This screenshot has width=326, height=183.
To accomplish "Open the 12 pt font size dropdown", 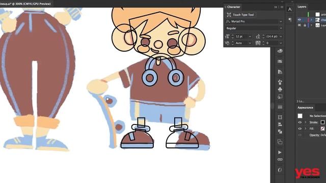I will coord(250,37).
